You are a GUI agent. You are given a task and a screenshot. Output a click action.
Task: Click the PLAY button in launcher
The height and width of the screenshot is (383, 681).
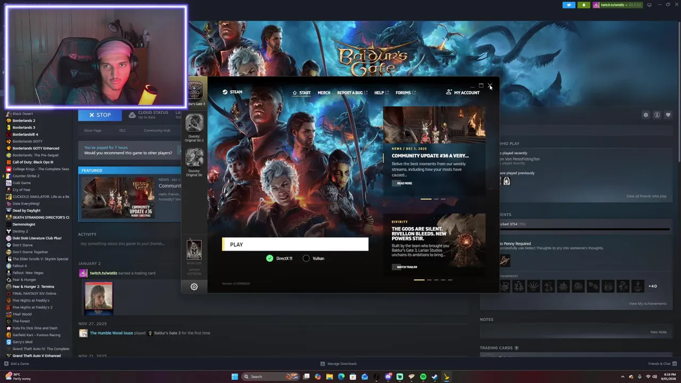[x=295, y=245]
